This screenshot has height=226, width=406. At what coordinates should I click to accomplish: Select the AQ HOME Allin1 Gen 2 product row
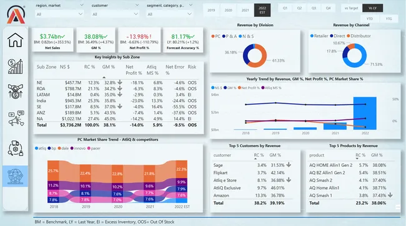click(x=351, y=165)
